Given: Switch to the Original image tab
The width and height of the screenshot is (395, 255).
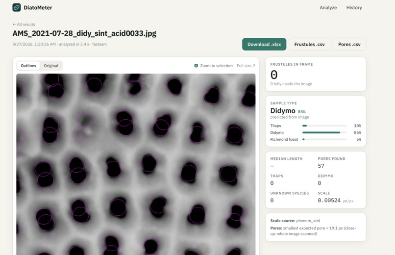Looking at the screenshot, I should coord(51,66).
